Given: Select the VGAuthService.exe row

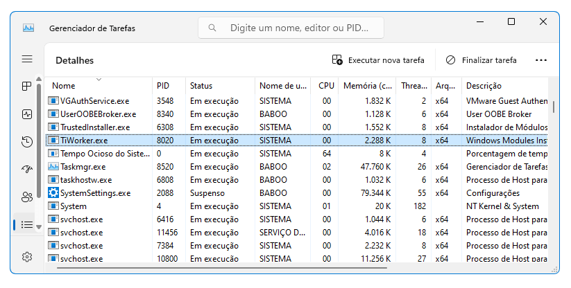Looking at the screenshot, I should point(298,100).
